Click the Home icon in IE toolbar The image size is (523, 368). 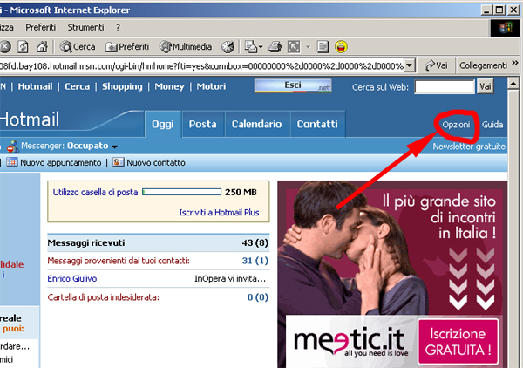point(42,47)
